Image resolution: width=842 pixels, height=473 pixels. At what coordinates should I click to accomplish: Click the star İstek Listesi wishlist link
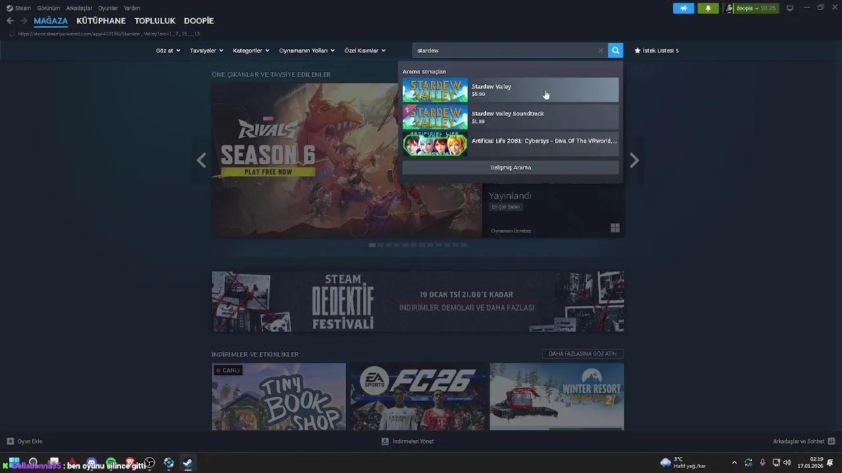tap(656, 50)
